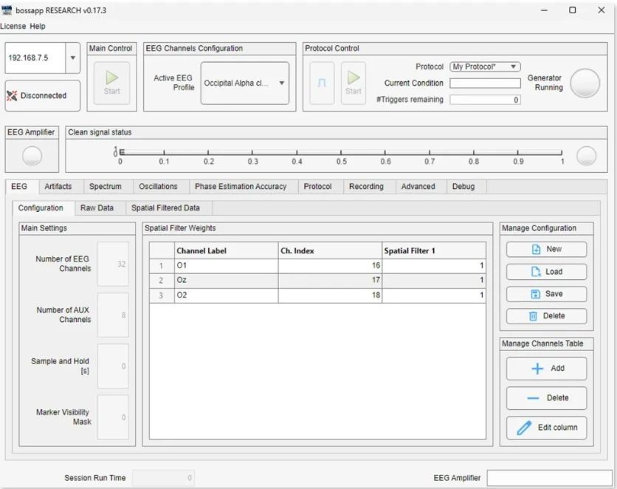Viewport: 617px width, 489px height.
Task: Click Edit column pencil button
Action: pos(525,428)
